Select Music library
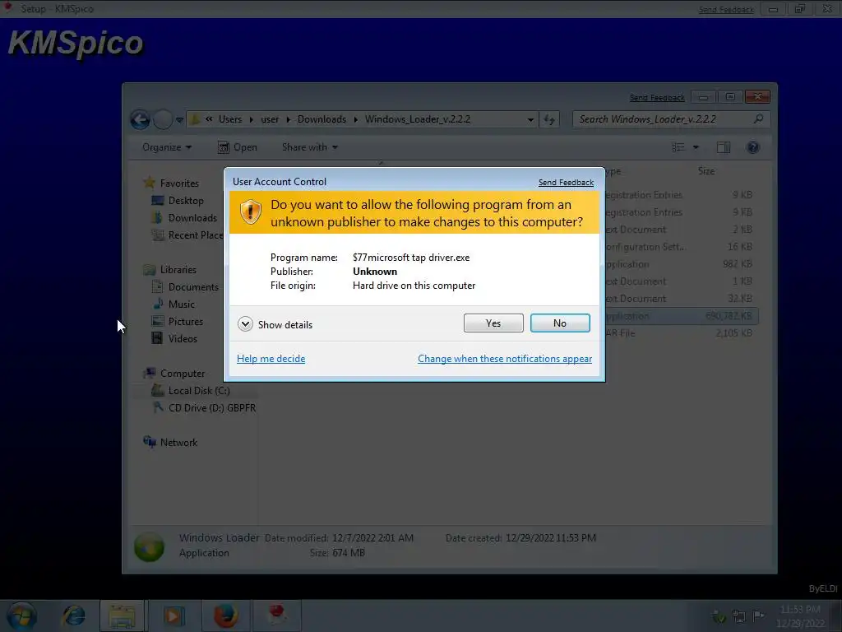The image size is (842, 632). tap(182, 304)
